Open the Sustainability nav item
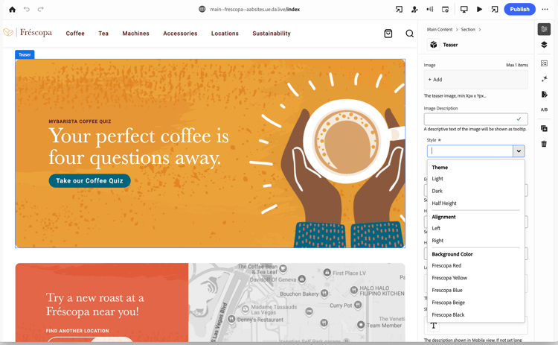 click(272, 34)
